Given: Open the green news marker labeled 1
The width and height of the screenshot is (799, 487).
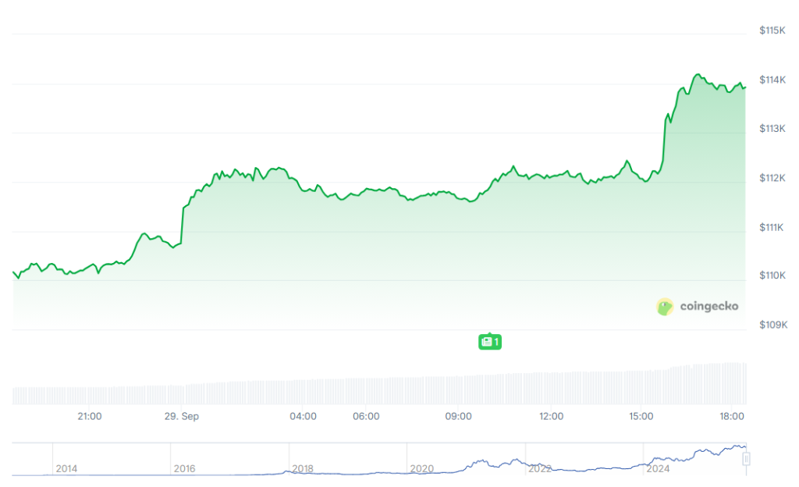Looking at the screenshot, I should pos(490,342).
